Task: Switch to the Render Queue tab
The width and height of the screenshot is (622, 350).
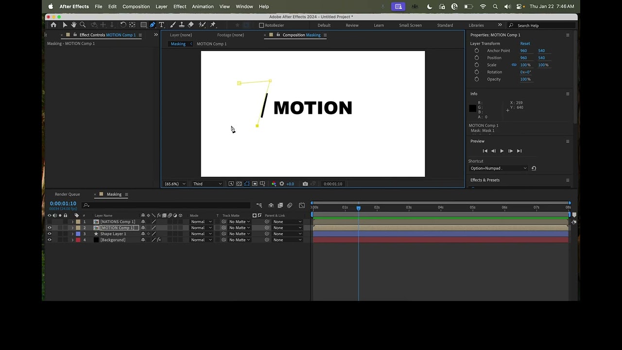Action: click(67, 194)
